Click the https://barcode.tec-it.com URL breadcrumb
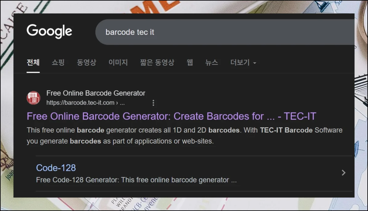 (x=86, y=103)
